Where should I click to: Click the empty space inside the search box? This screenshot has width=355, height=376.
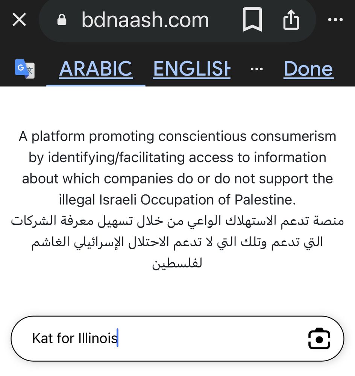(211, 339)
